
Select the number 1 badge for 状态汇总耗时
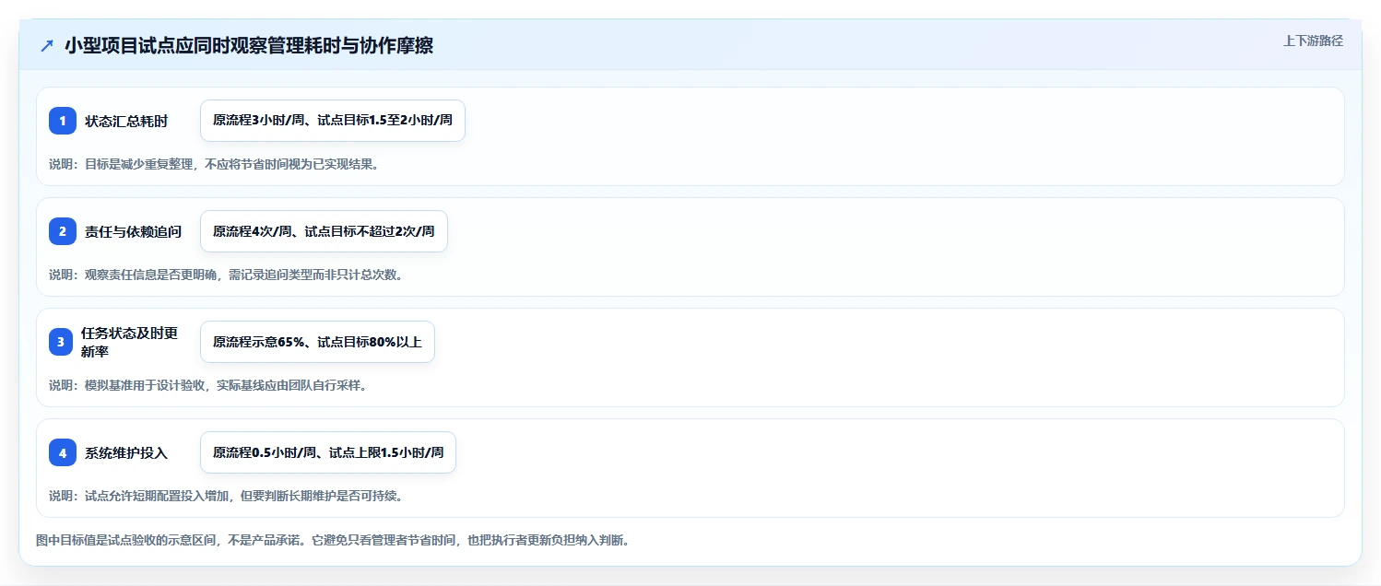(x=63, y=121)
